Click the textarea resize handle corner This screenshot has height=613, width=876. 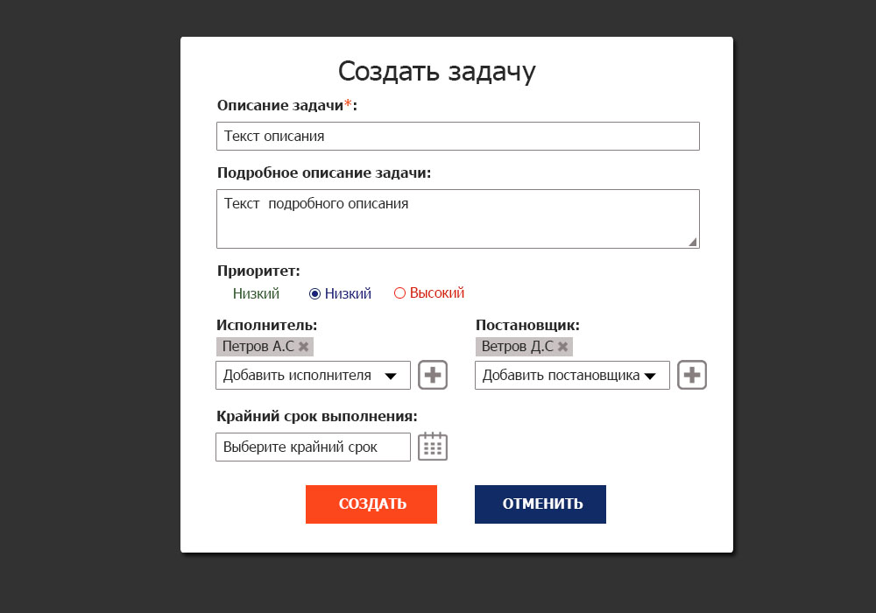tap(693, 243)
